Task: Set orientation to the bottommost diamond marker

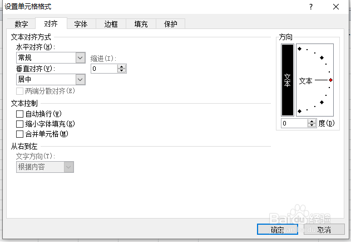Action: (300, 111)
